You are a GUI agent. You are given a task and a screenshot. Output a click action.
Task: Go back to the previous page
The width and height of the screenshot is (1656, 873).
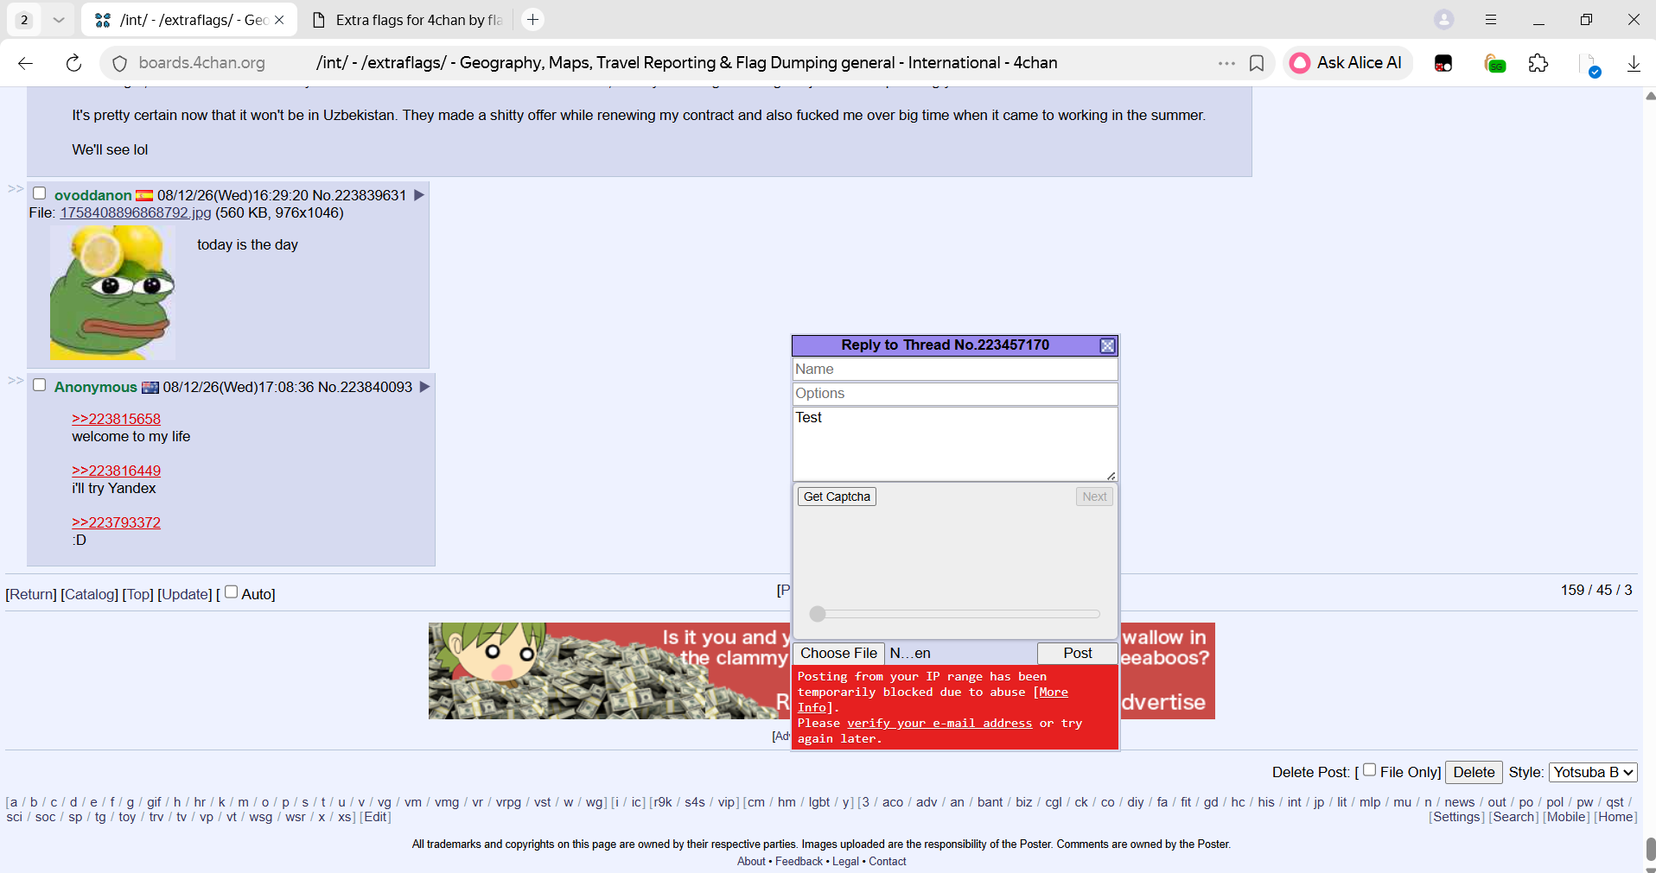25,63
